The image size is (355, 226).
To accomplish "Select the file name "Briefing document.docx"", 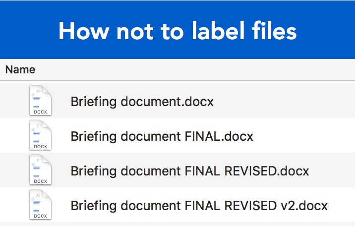I will 142,102.
